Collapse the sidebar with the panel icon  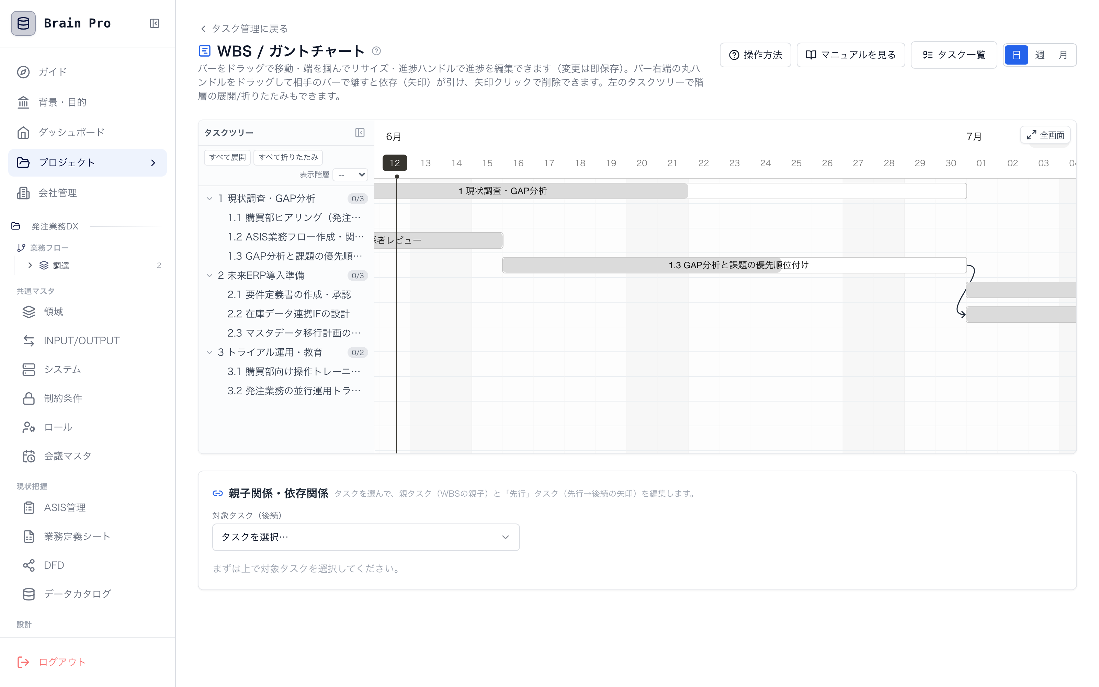pyautogui.click(x=155, y=23)
